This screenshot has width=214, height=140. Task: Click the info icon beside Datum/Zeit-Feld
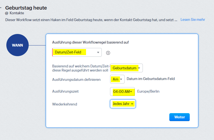108,53
